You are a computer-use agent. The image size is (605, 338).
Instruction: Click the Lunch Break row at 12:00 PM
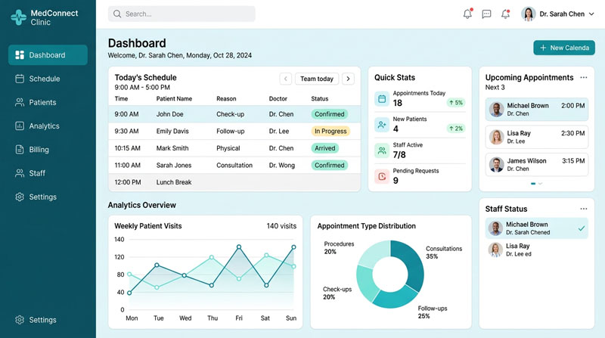pos(234,182)
